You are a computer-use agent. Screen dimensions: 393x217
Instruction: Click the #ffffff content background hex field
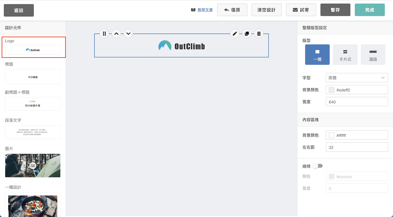[357, 135]
